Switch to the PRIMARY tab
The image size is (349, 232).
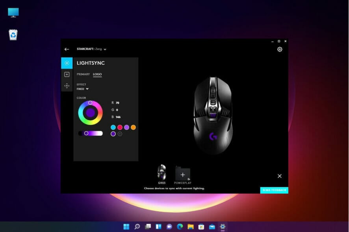[x=82, y=73]
